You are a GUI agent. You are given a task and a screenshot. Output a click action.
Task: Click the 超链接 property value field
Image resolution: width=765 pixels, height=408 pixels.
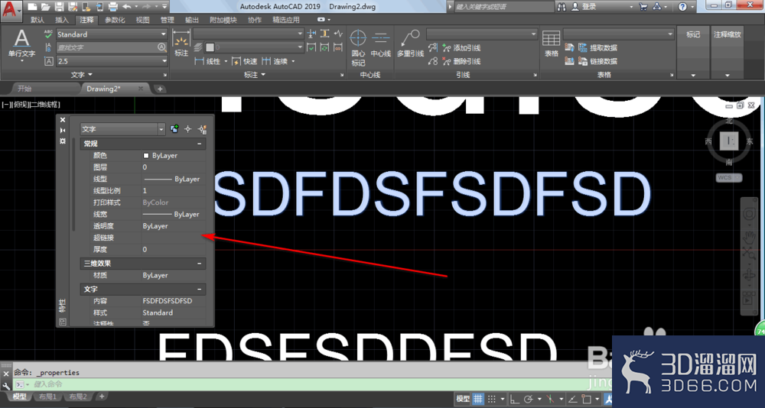(173, 238)
